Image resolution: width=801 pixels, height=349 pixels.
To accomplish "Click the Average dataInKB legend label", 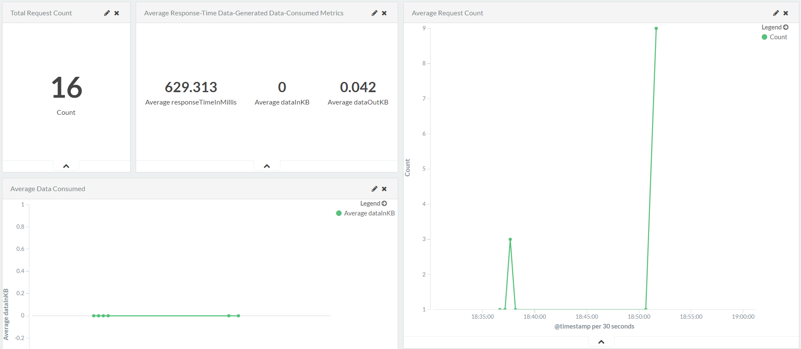I will [x=369, y=213].
